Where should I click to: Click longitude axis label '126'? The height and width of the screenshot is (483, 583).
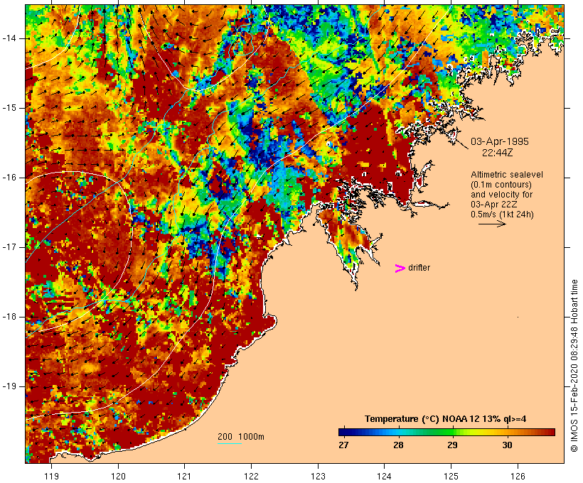[518, 476]
